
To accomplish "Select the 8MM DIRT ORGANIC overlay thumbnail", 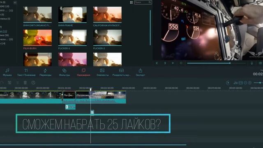I will click(x=37, y=14).
